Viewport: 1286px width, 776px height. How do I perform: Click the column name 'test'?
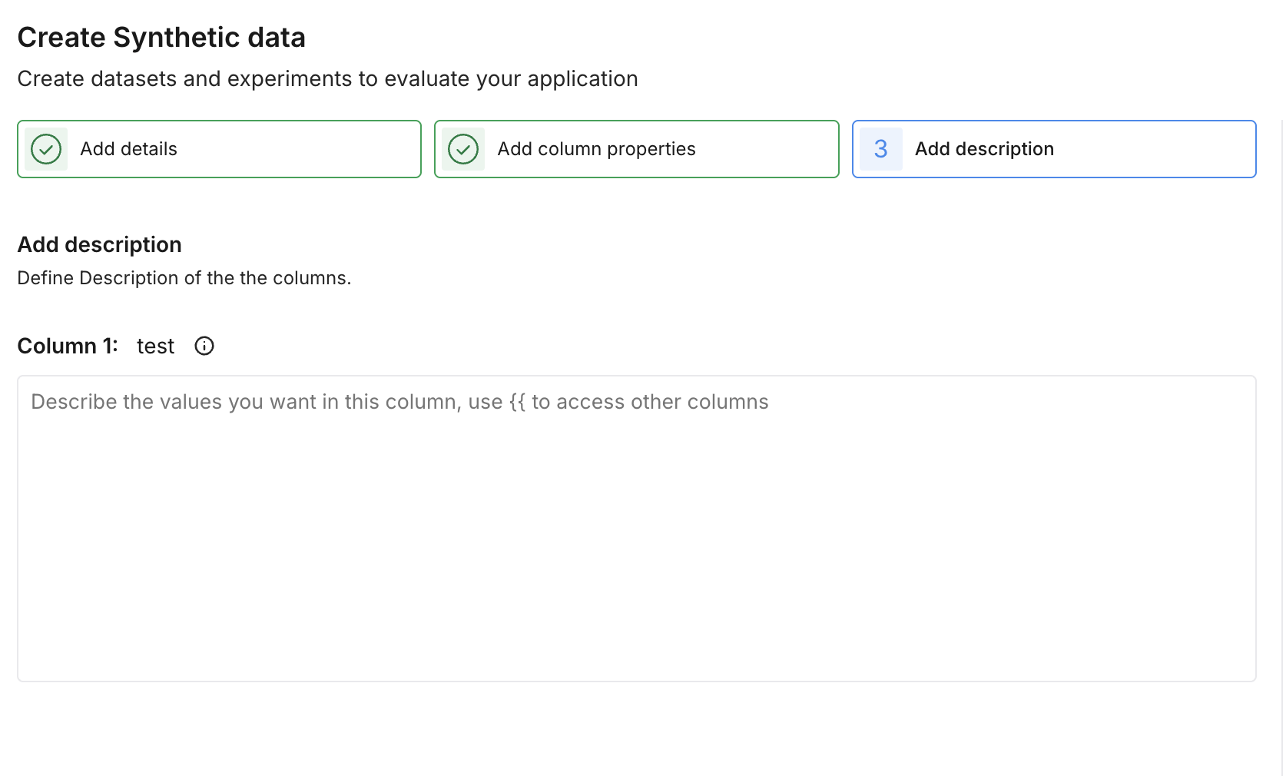(155, 346)
